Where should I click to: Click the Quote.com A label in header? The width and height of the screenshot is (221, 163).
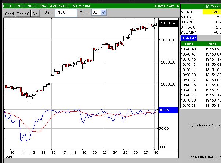tap(167, 6)
